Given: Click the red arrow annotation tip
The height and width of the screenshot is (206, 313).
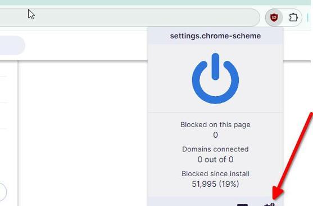Looking at the screenshot, I should [275, 198].
